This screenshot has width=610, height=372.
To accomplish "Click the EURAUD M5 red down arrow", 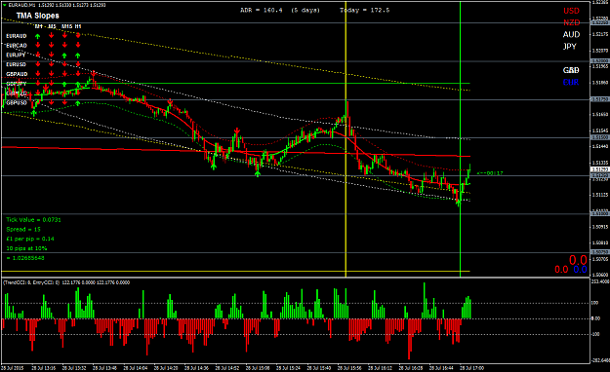I will pos(52,36).
